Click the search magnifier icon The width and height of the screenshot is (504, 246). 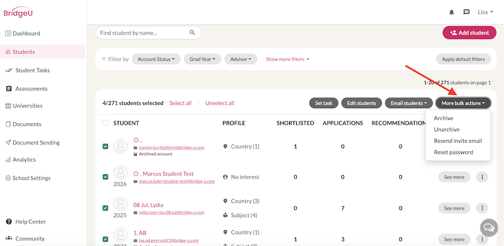[192, 33]
